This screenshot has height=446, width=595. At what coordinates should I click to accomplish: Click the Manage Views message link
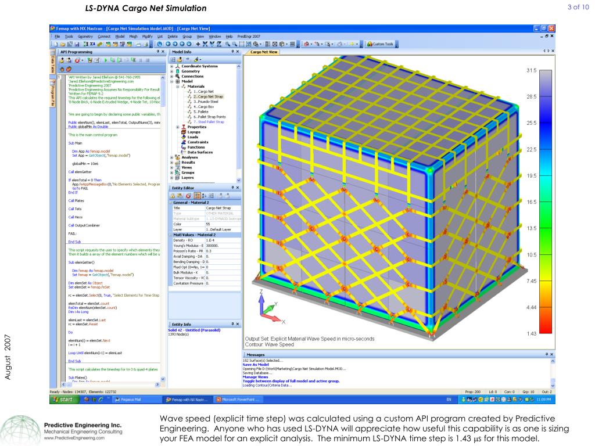pyautogui.click(x=256, y=377)
